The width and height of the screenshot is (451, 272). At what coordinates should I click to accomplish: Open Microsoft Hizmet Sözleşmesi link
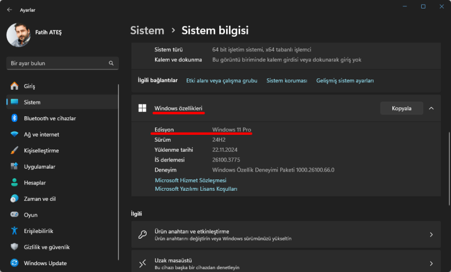191,180
